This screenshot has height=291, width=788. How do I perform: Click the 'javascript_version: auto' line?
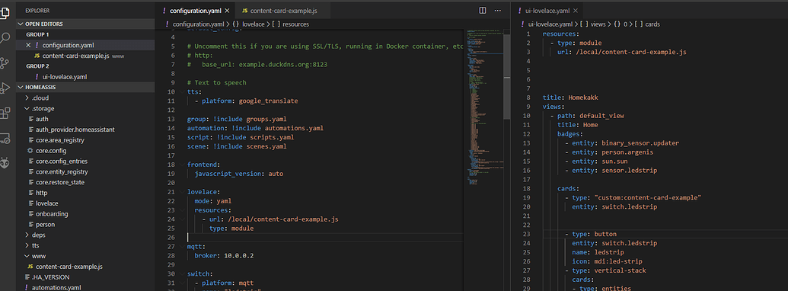pyautogui.click(x=239, y=174)
